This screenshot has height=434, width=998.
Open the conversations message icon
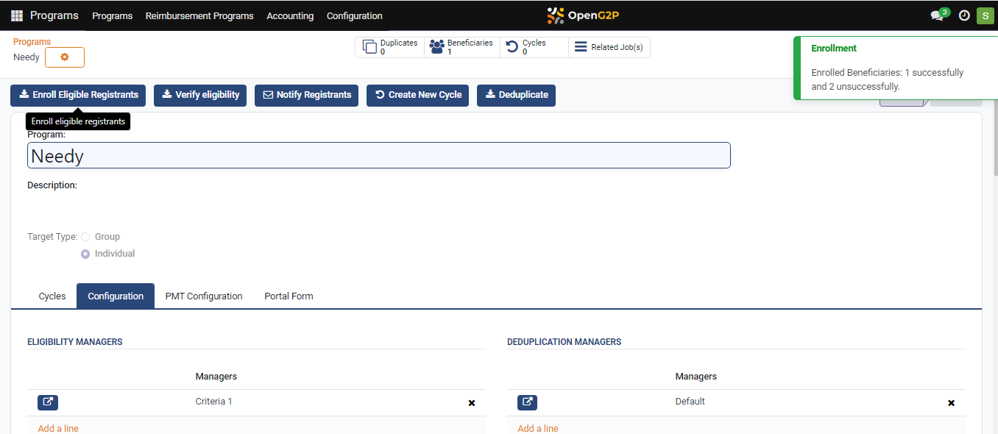coord(937,15)
